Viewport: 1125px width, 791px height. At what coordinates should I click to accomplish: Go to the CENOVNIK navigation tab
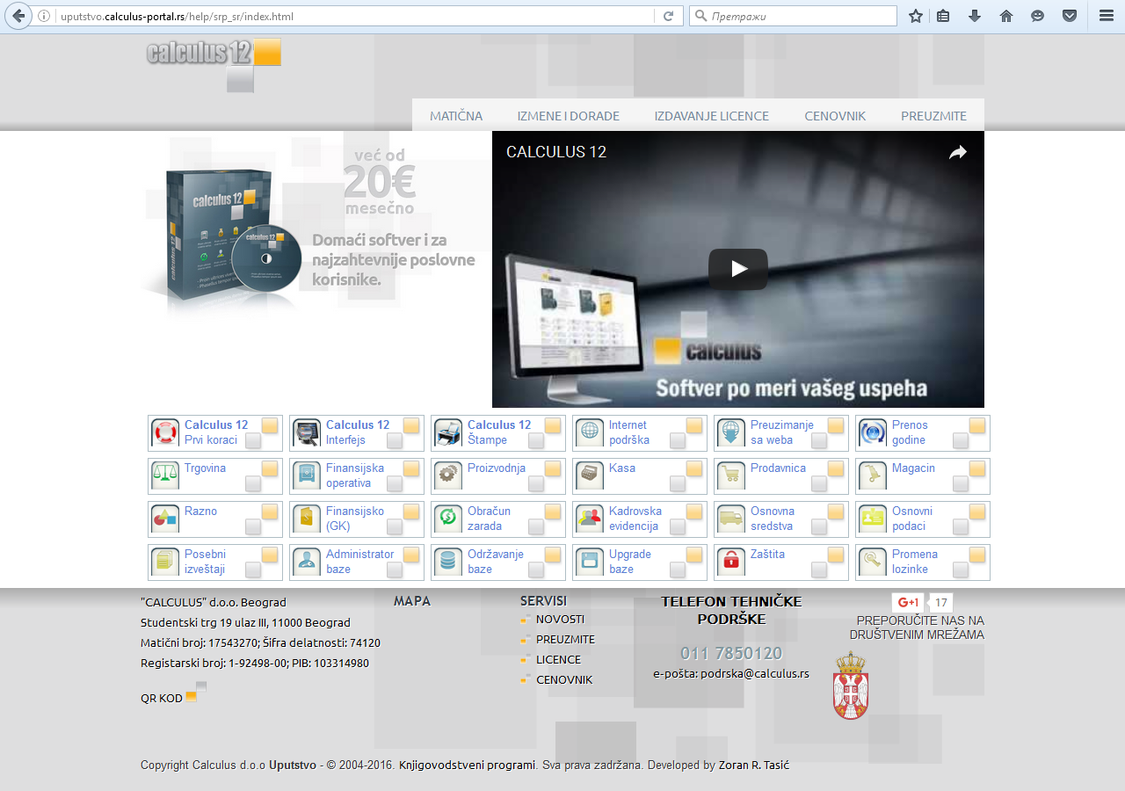coord(834,116)
